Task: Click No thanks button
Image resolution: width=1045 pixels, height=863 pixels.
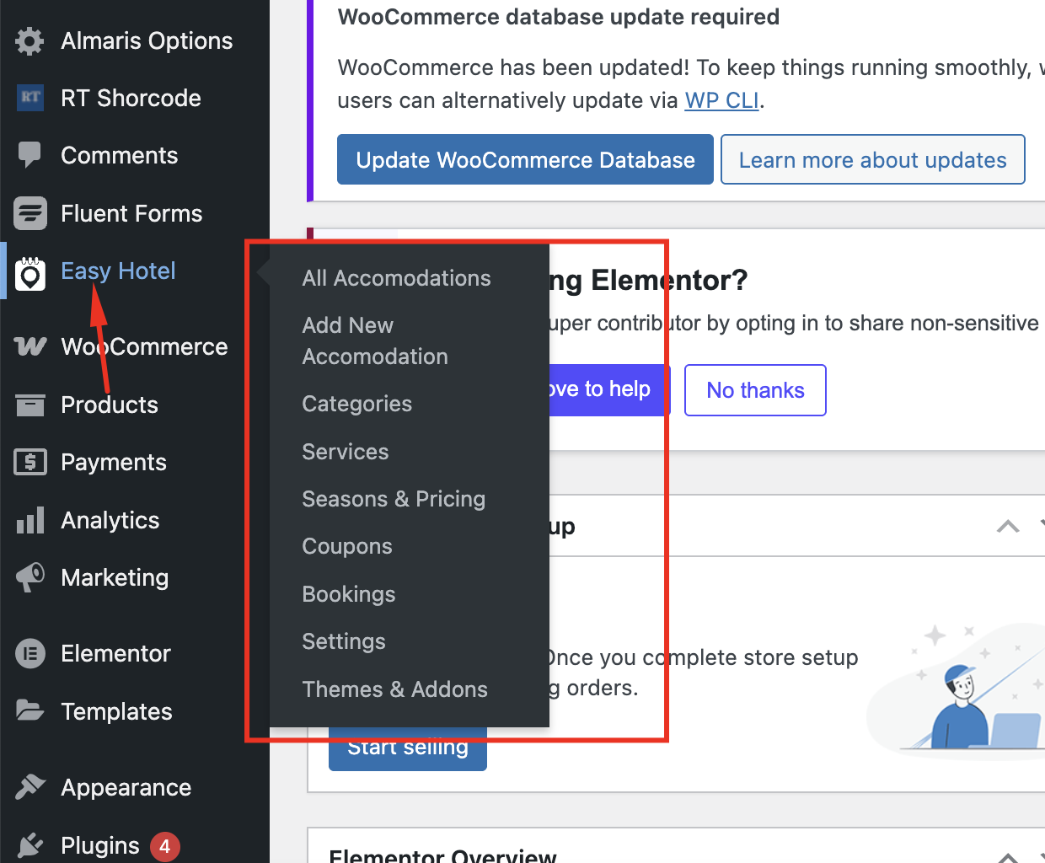Action: coord(755,390)
